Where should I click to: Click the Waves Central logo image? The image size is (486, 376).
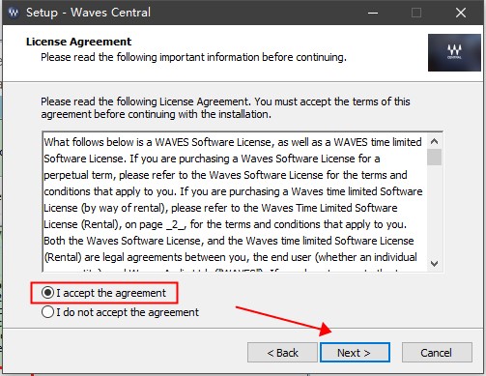tap(454, 52)
